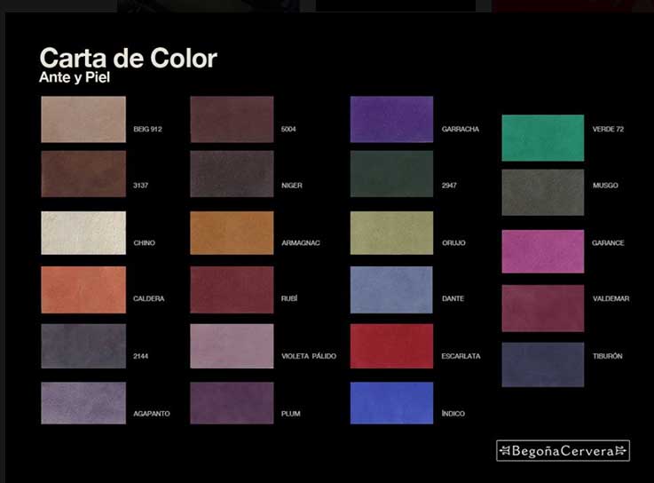Click the 5004 label text
The height and width of the screenshot is (483, 654).
click(288, 129)
